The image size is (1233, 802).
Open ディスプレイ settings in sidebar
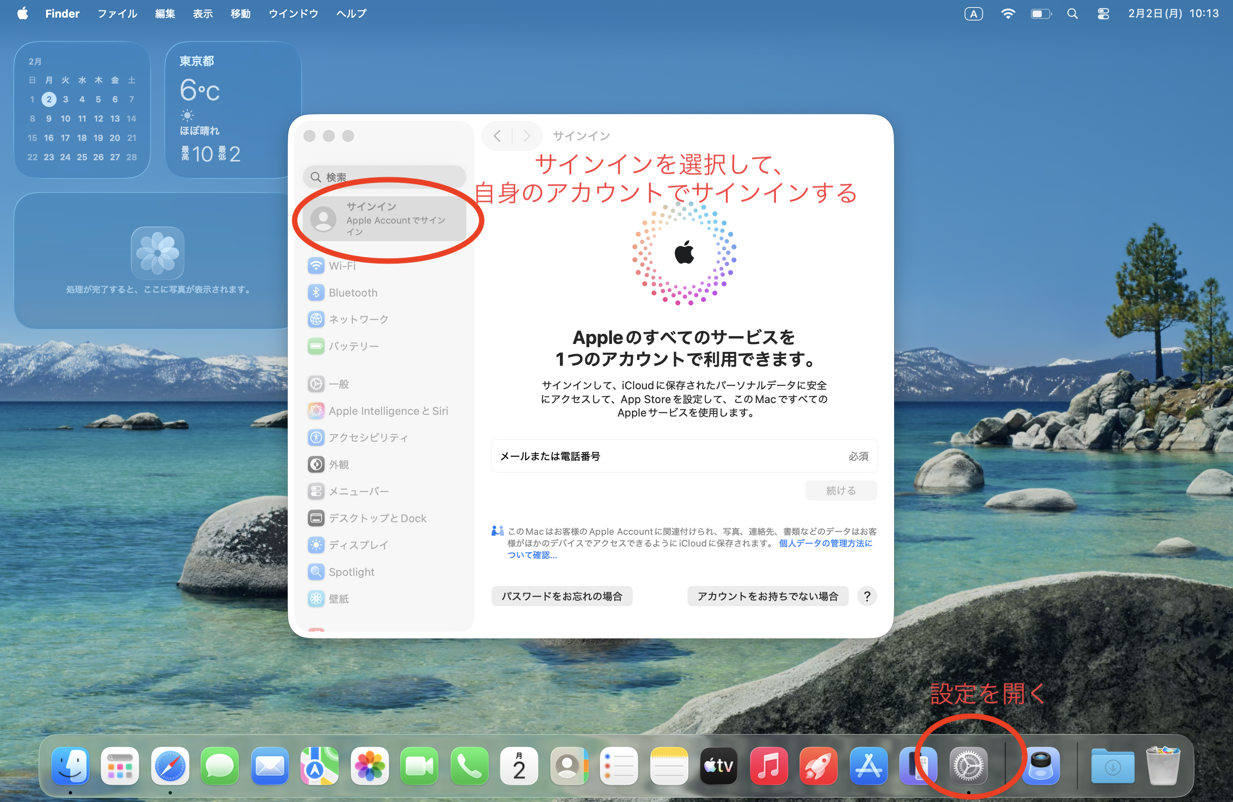tap(385, 545)
